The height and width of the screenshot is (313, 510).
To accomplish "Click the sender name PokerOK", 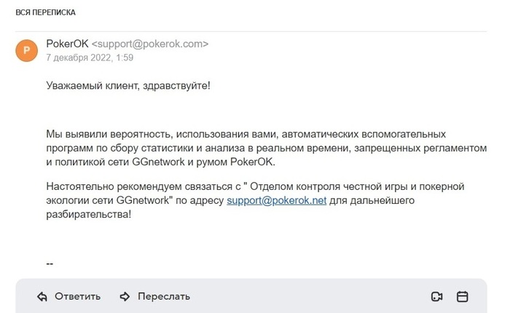I will 67,44.
